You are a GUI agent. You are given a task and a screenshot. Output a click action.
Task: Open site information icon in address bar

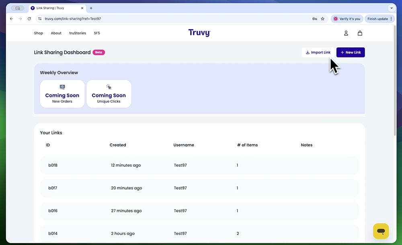pyautogui.click(x=40, y=19)
